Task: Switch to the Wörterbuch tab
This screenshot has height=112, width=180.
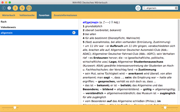Action: click(x=9, y=15)
